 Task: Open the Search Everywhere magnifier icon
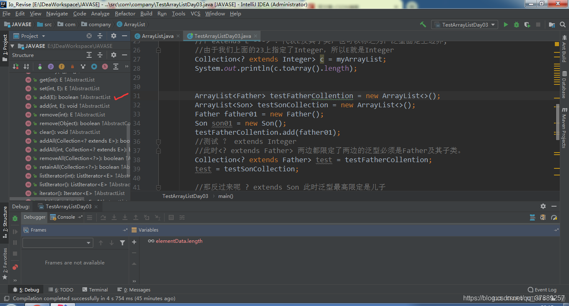click(562, 25)
